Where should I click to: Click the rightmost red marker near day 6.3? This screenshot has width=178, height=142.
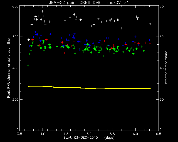150,44
